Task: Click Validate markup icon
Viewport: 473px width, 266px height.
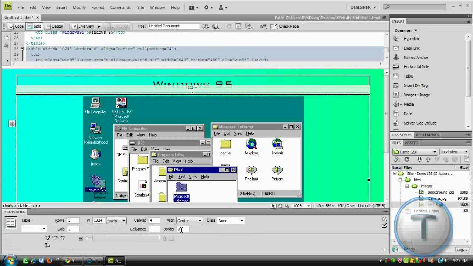Action: [x=263, y=26]
